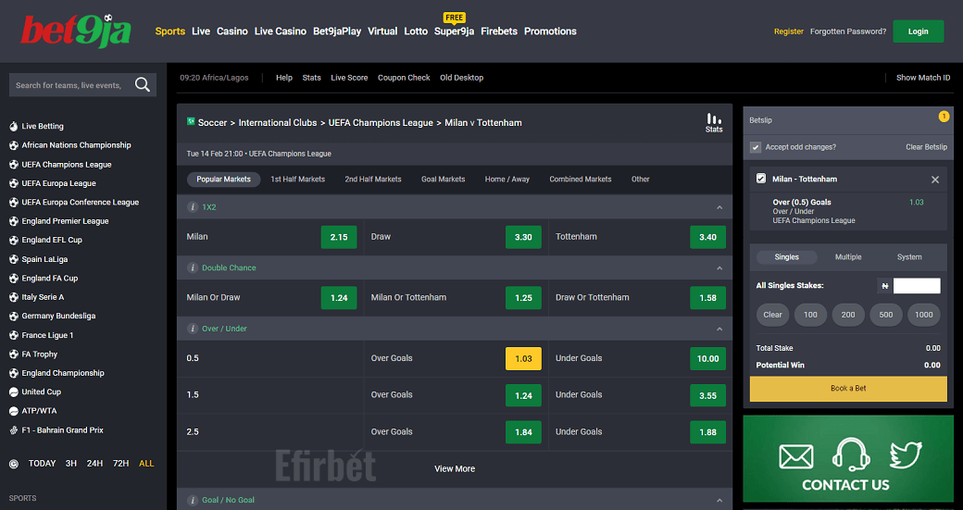Switch betslip to System tab
963x510 pixels.
[909, 257]
